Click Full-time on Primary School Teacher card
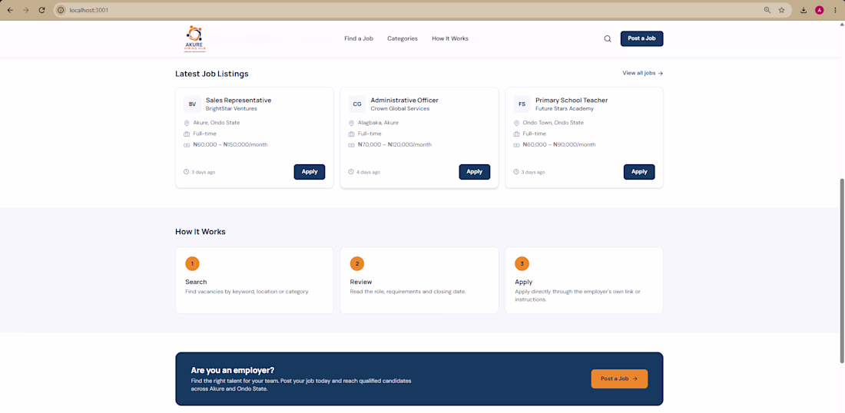The width and height of the screenshot is (845, 413). click(x=534, y=134)
